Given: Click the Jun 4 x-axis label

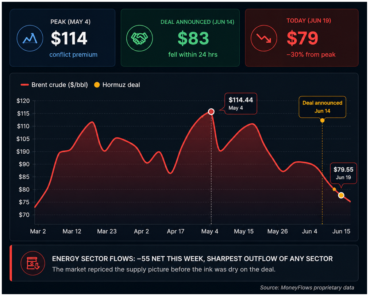Looking at the screenshot, I should coord(309,231).
